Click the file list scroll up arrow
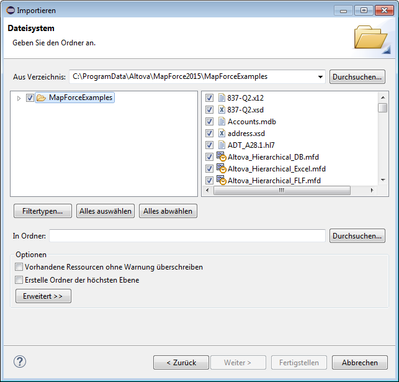The width and height of the screenshot is (399, 382). point(383,98)
